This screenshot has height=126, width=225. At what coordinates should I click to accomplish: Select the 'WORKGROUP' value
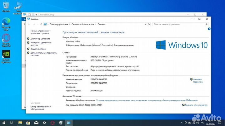(x=97, y=91)
